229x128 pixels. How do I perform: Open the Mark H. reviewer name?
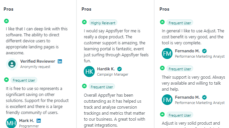tap(27, 121)
